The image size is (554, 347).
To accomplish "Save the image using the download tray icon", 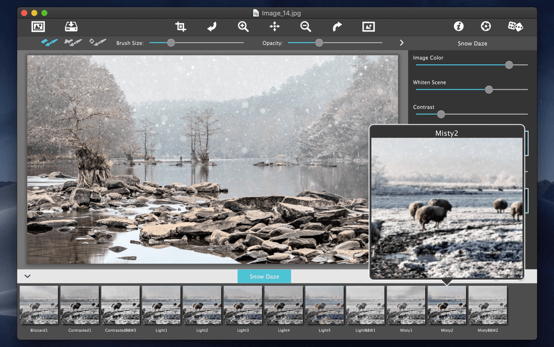I will [x=71, y=27].
